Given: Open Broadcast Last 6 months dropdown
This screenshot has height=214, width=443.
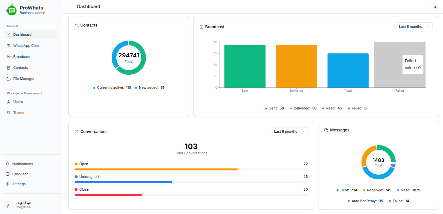Looking at the screenshot, I should click(x=414, y=27).
